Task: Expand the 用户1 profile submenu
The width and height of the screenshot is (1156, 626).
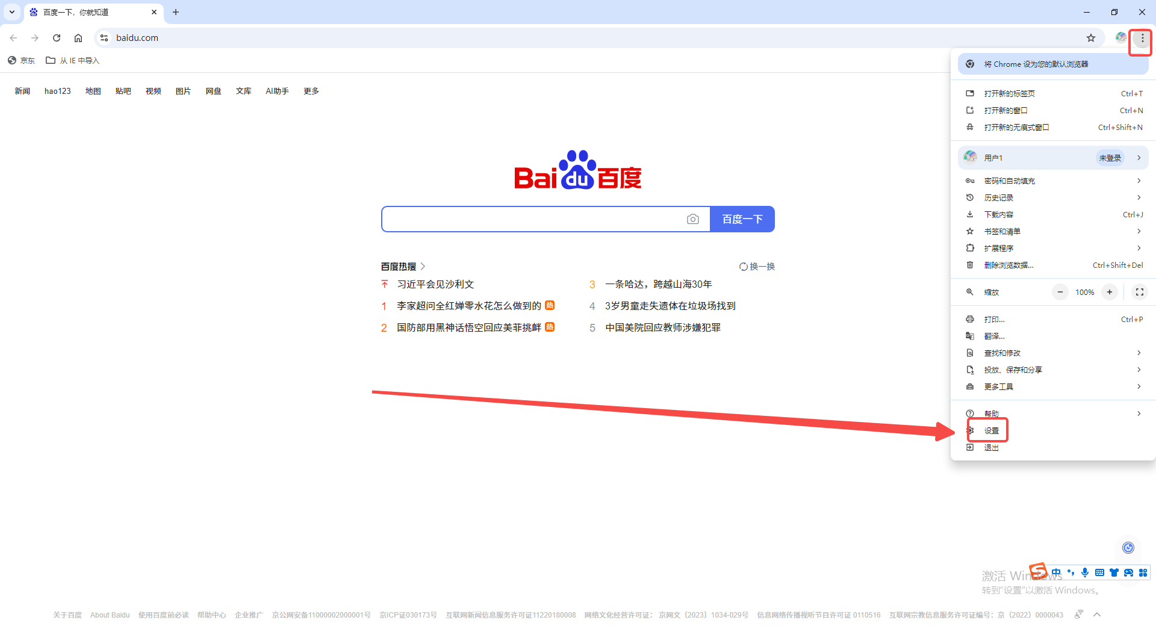Action: (x=1053, y=158)
